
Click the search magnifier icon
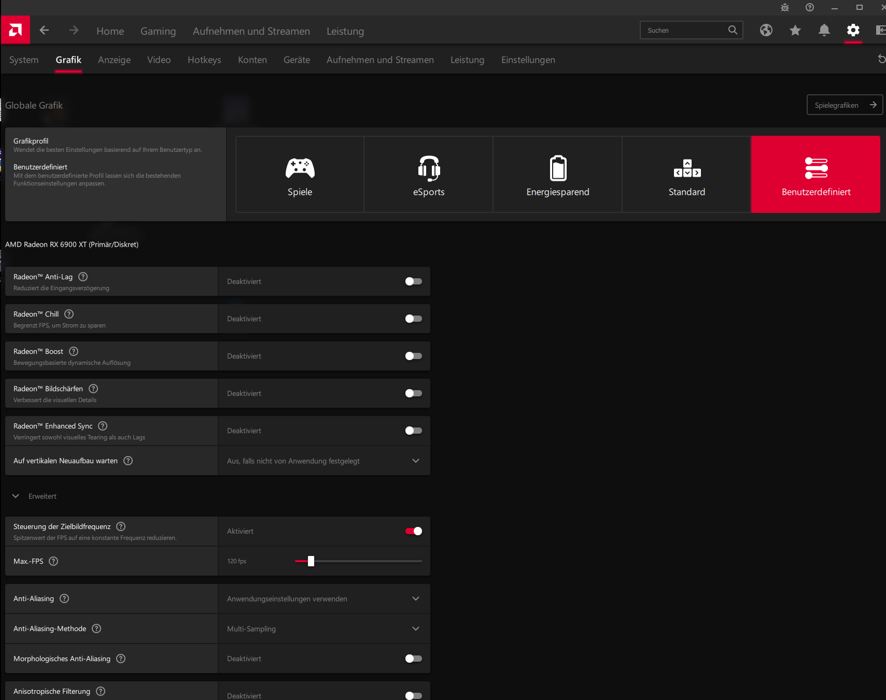point(733,30)
